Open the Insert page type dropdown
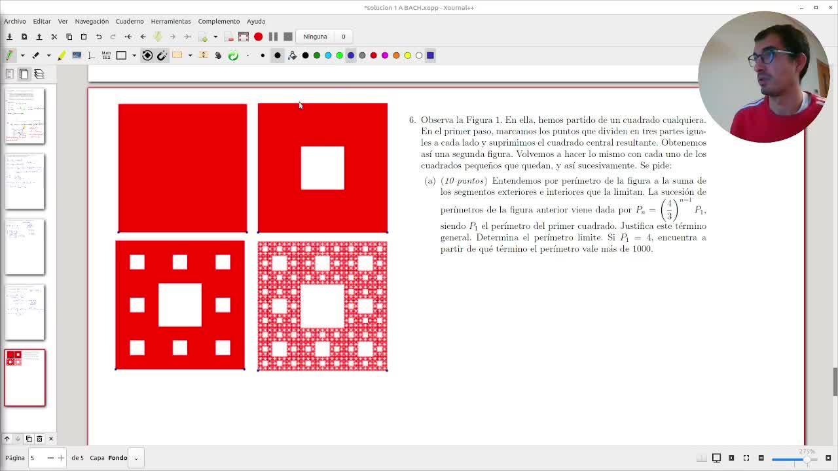 coord(215,37)
